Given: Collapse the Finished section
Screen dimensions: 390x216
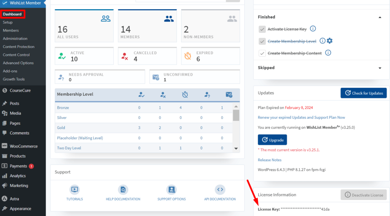Looking at the screenshot, I should coord(380,17).
